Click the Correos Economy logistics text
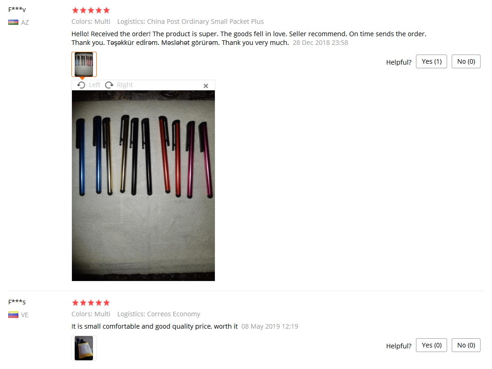This screenshot has height=369, width=492. pyautogui.click(x=159, y=314)
